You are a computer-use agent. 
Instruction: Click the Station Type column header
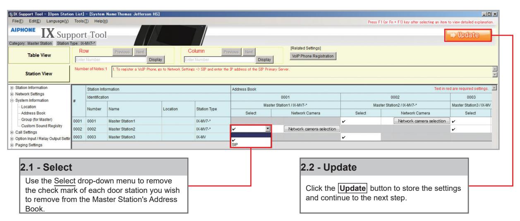[x=212, y=109]
